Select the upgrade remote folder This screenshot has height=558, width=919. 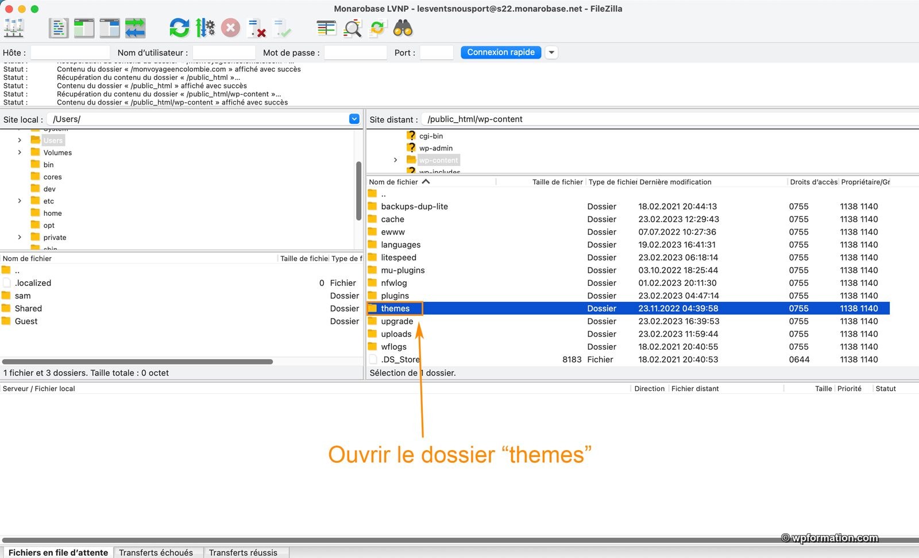pos(628,321)
